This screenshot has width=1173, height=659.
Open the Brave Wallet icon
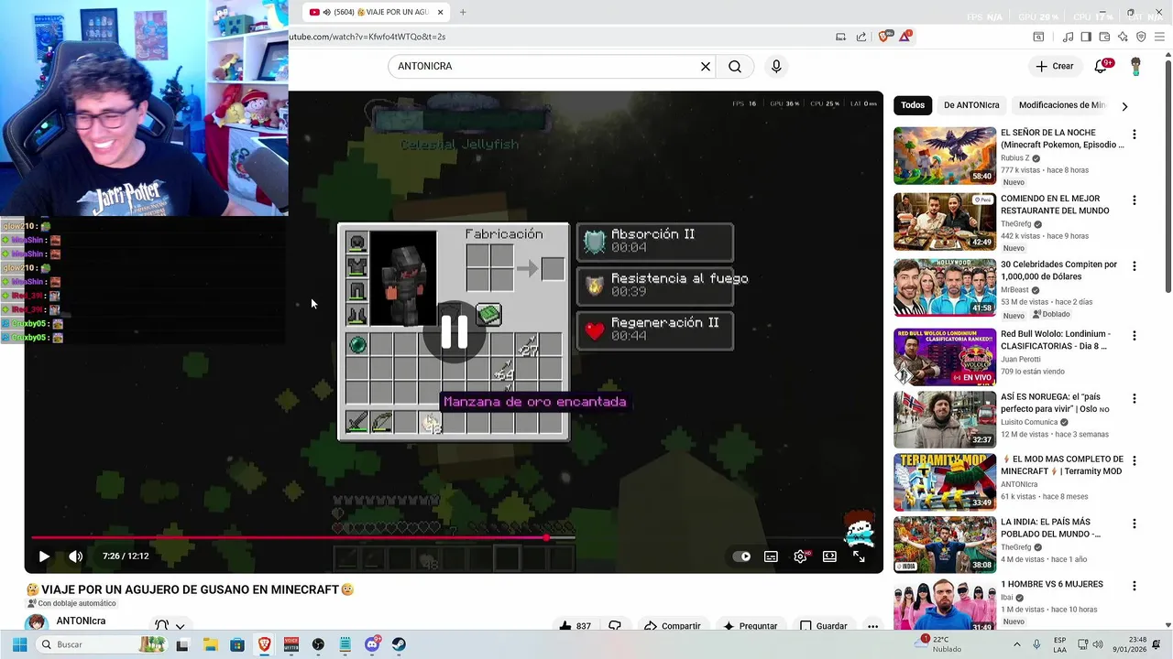click(1104, 37)
